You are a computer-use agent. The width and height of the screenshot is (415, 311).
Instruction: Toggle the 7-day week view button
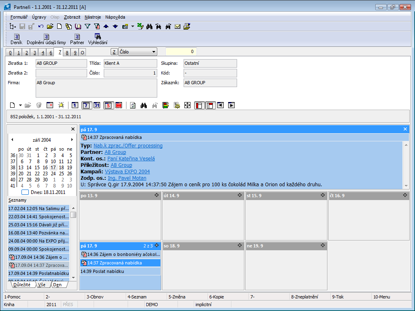tap(86, 105)
